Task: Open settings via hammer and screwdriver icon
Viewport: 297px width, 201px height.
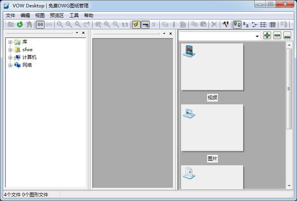Action: point(226,24)
